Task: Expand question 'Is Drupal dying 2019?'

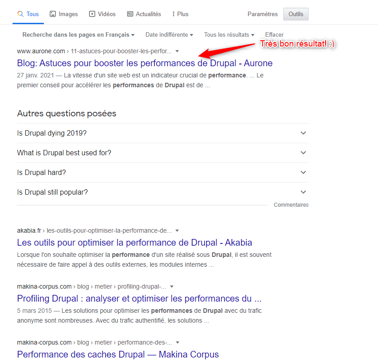Action: click(163, 133)
